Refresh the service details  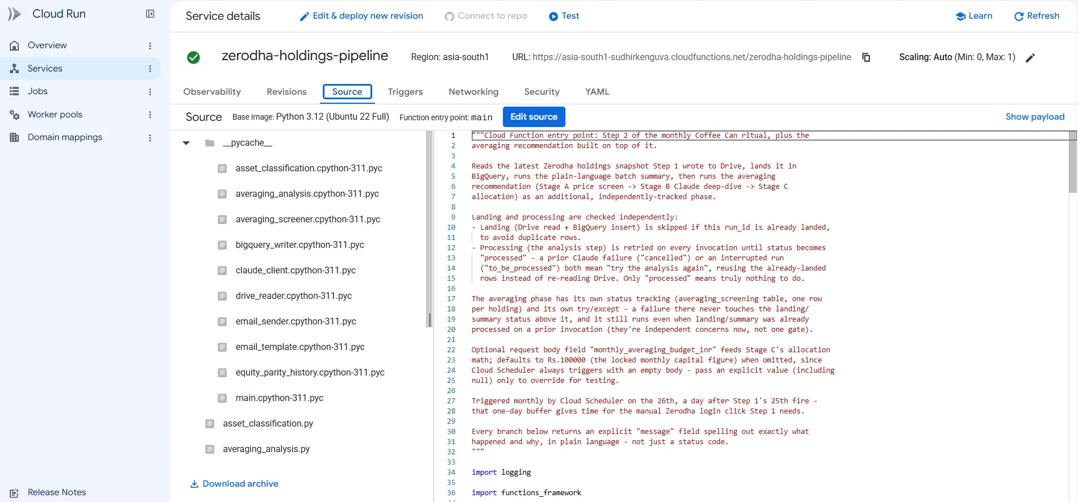[1037, 16]
